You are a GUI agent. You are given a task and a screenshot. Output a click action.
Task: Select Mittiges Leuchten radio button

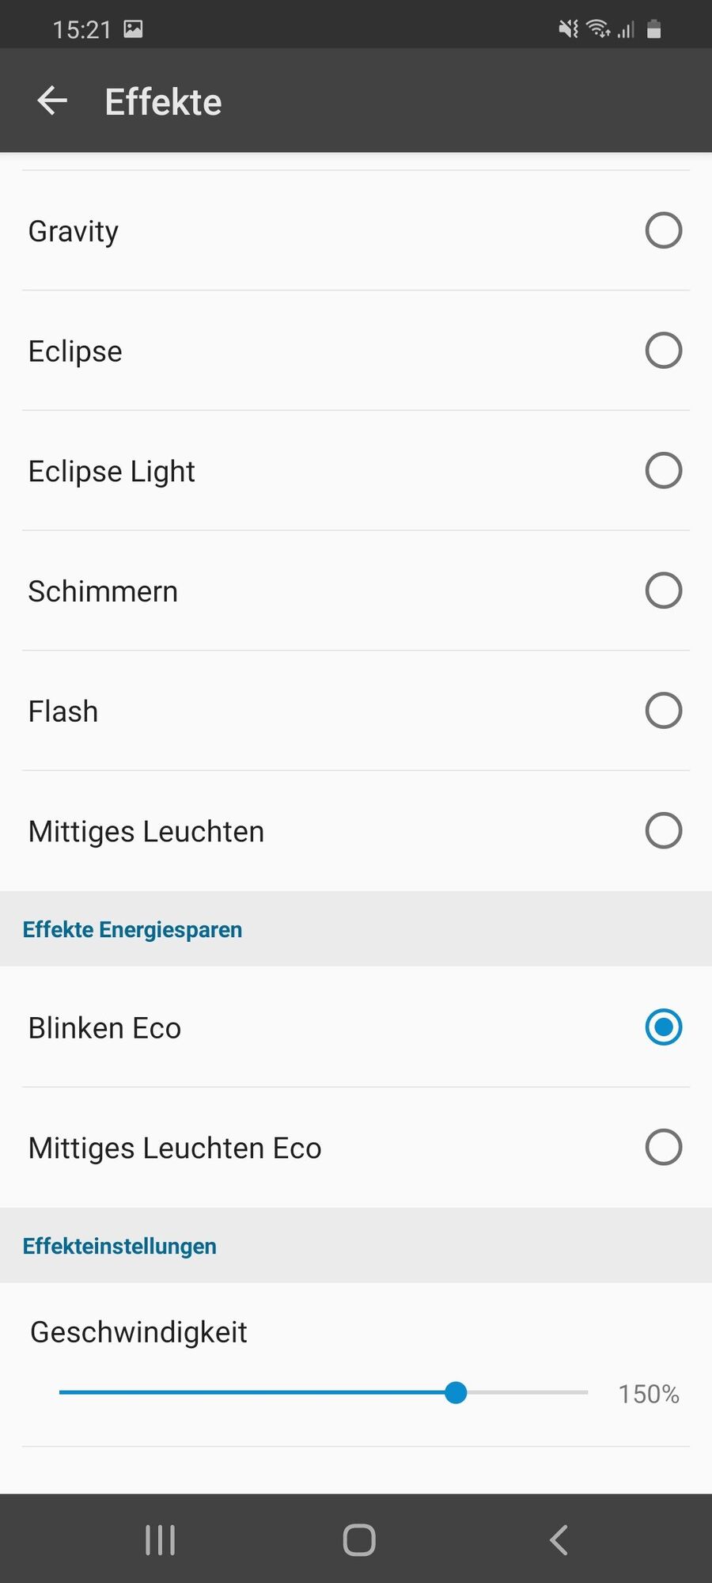664,830
